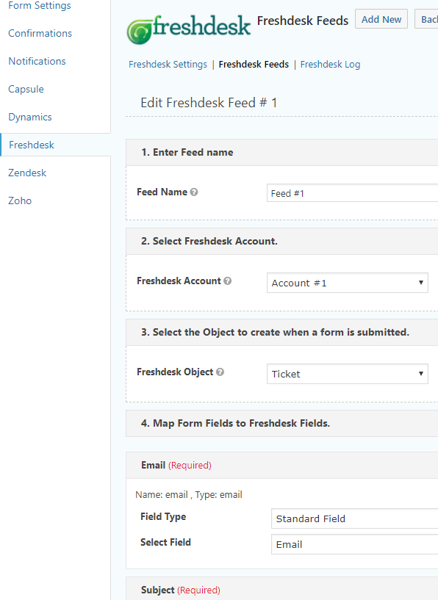The width and height of the screenshot is (438, 600).
Task: Open Freshdesk Object help tooltip icon
Action: [220, 372]
